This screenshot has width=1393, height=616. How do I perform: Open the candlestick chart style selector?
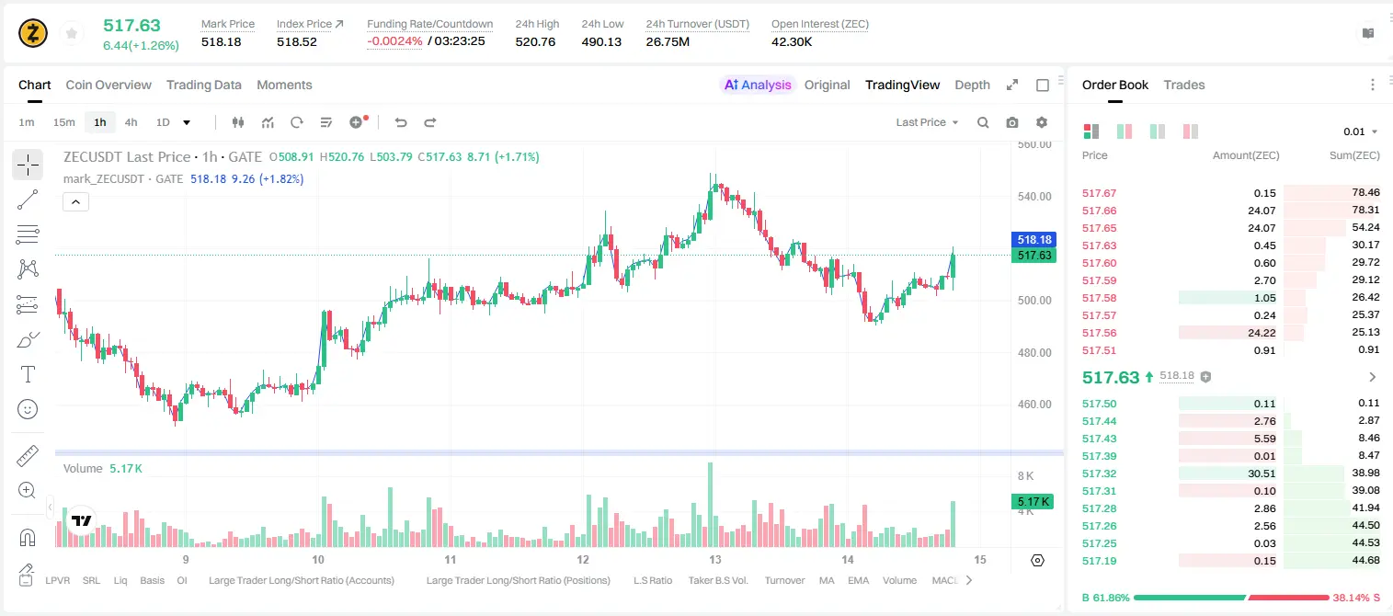click(238, 122)
